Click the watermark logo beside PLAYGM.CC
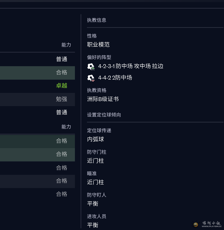 (x=196, y=225)
